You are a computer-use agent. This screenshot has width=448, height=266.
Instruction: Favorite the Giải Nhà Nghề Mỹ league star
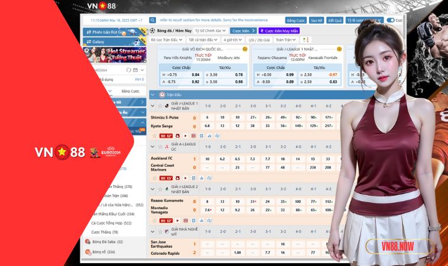point(160,232)
